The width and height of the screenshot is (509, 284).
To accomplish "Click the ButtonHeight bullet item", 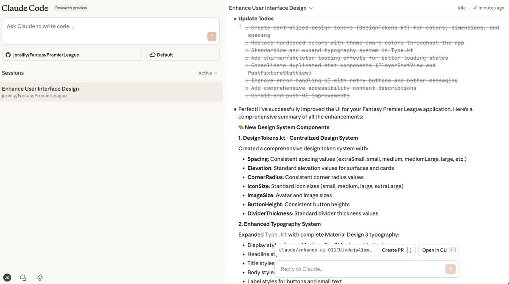I will coord(296,204).
